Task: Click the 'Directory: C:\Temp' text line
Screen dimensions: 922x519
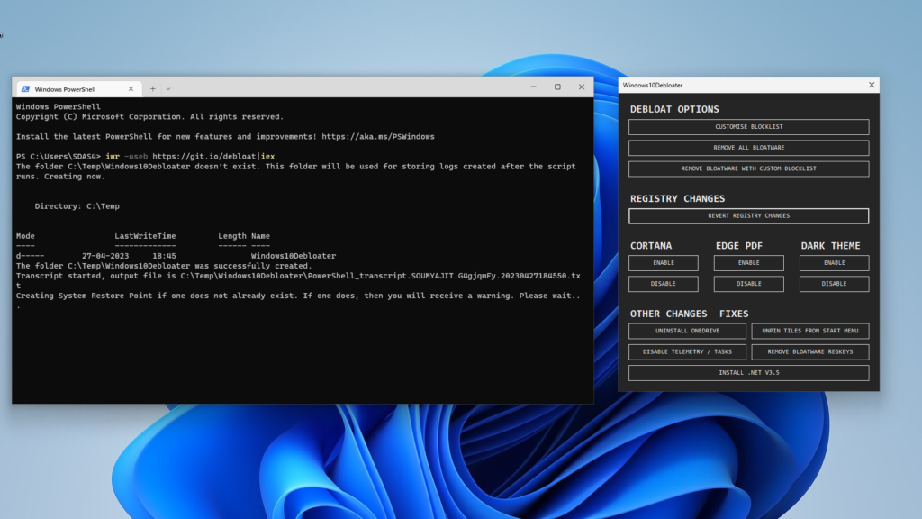Action: pos(77,206)
